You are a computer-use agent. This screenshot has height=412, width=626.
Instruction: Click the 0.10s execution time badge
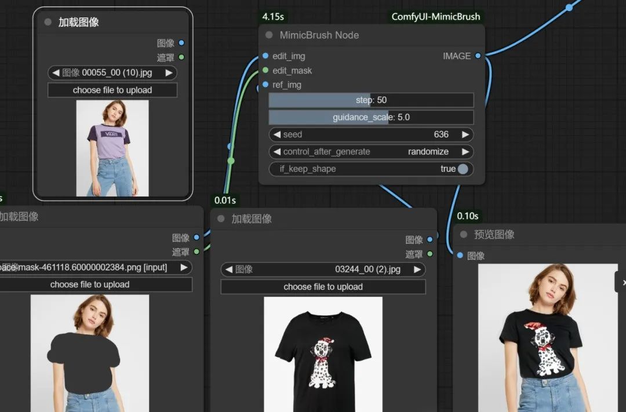click(x=468, y=216)
